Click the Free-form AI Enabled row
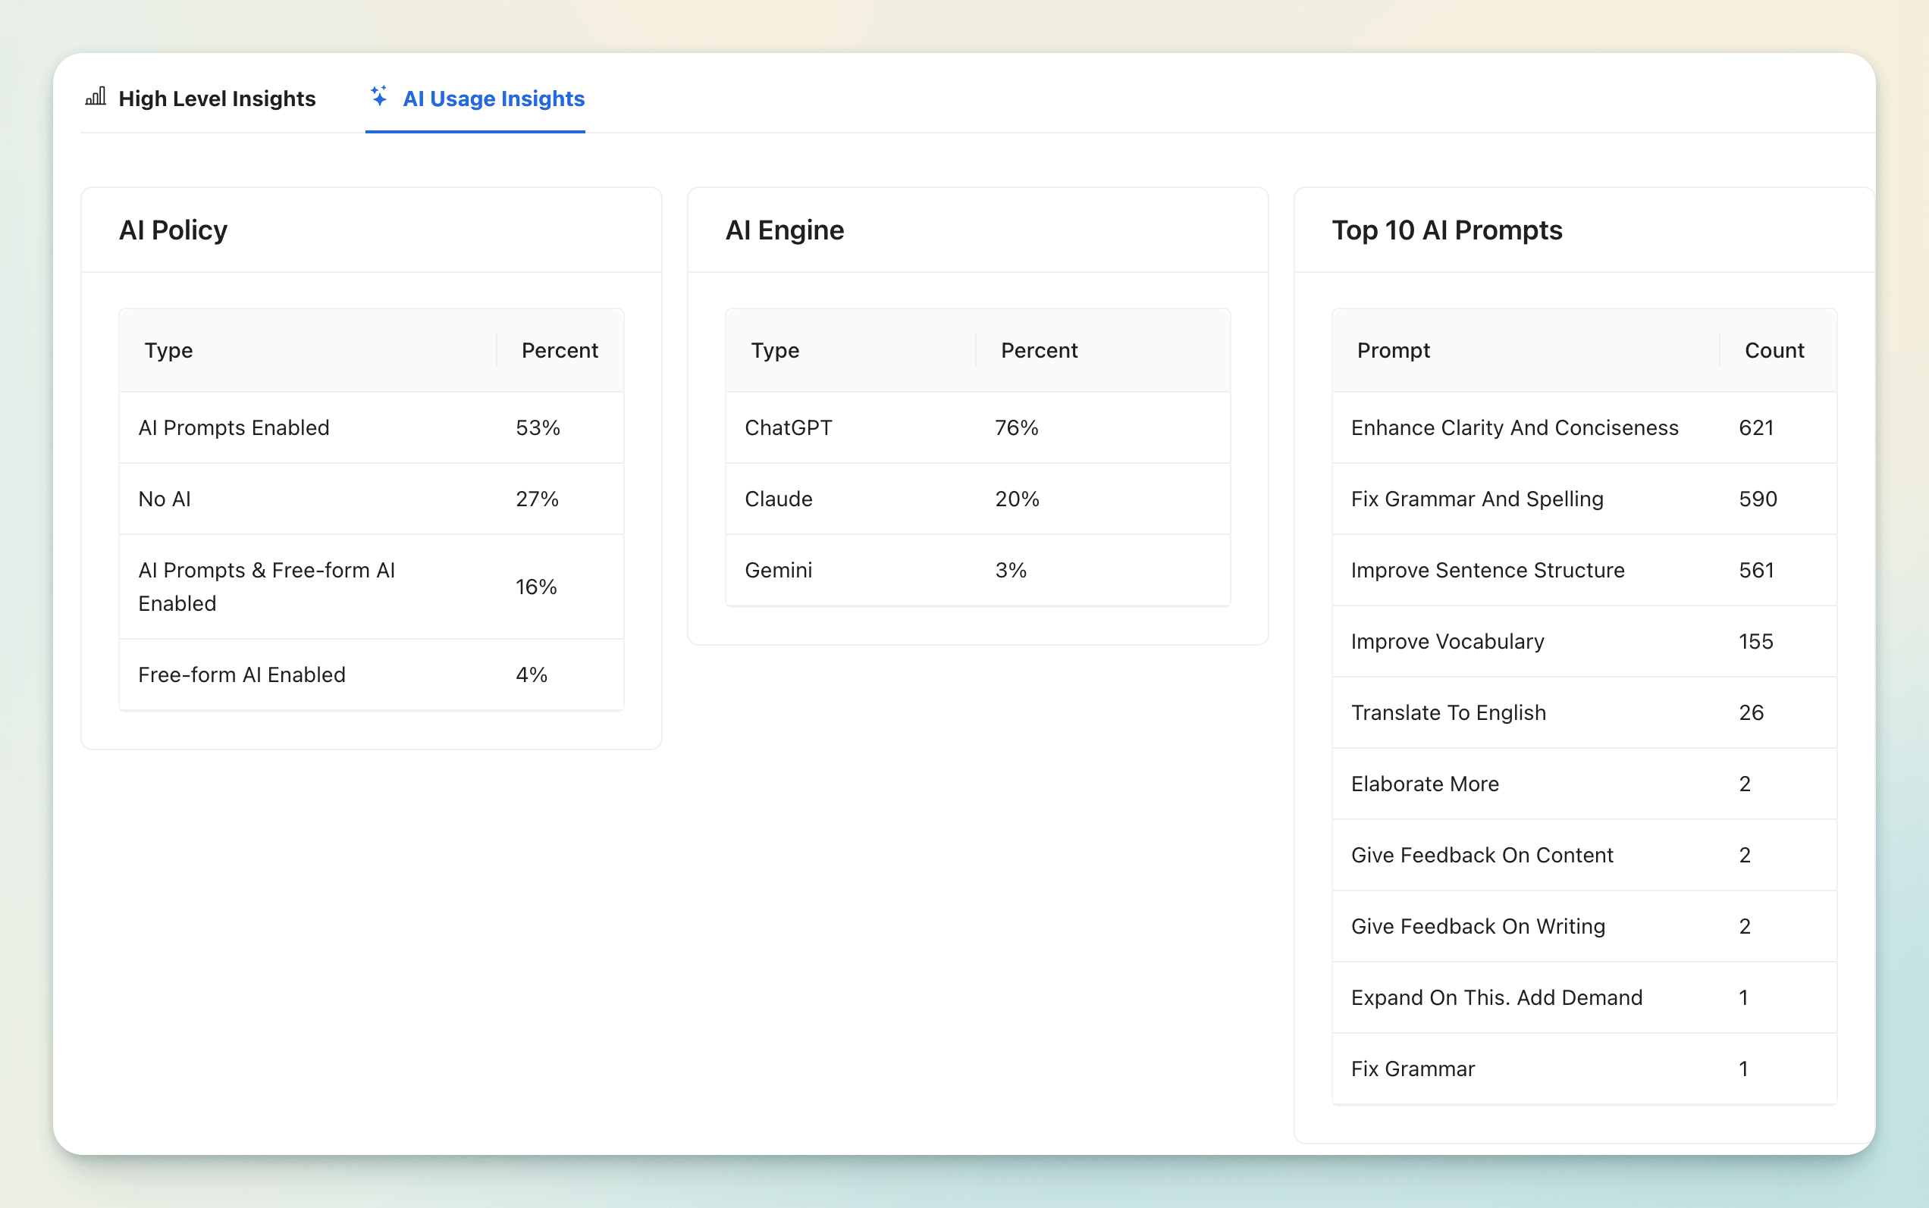Viewport: 1929px width, 1208px height. (241, 674)
